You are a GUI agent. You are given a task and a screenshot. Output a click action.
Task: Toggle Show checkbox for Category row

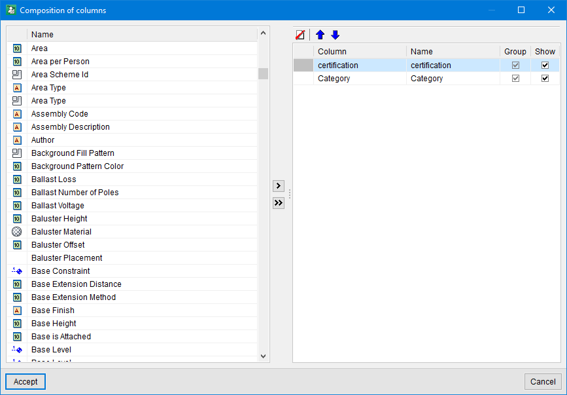[545, 79]
